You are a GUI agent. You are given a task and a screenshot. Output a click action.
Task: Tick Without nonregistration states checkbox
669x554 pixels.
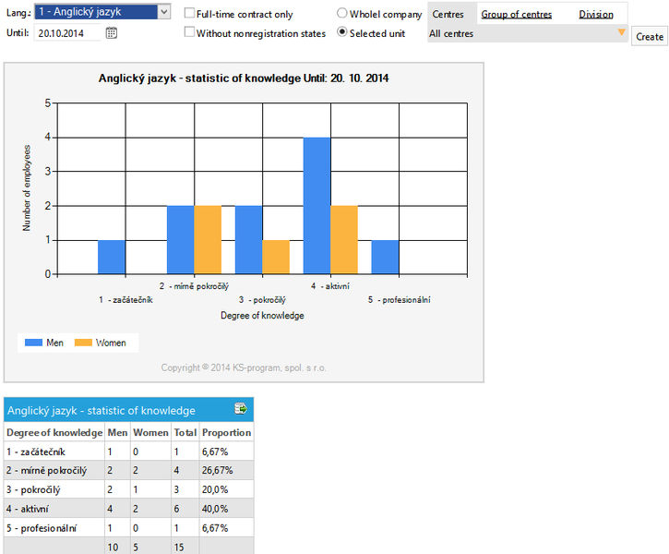tap(189, 32)
